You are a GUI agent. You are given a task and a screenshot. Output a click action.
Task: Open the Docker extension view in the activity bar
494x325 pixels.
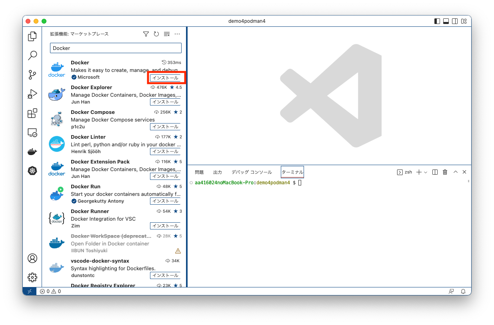click(32, 151)
